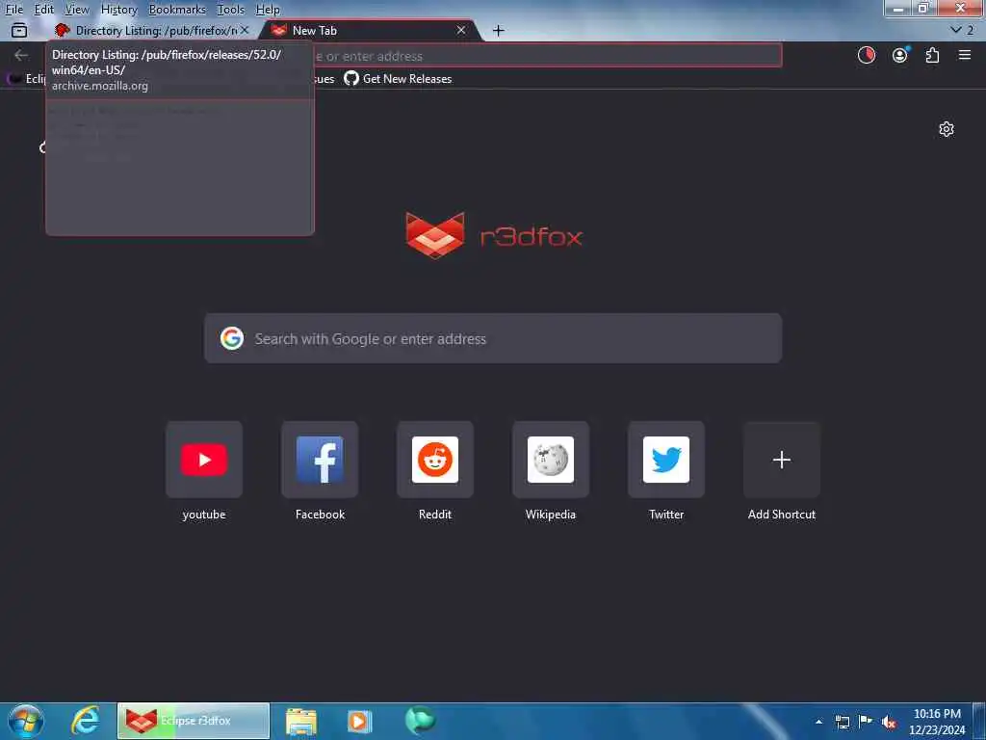Open the History menu
Screen dimensions: 986x740
(x=118, y=10)
